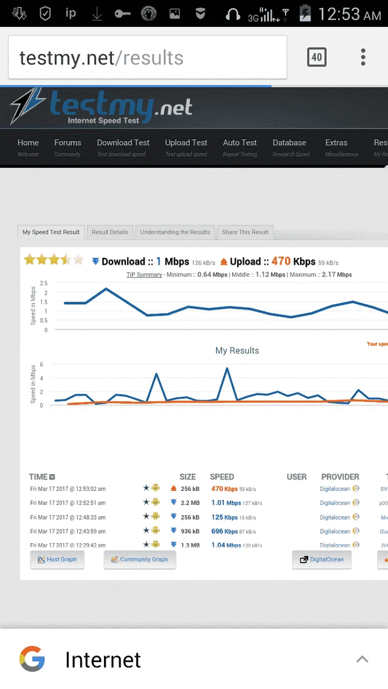Click the Android icon in 12:43:59 row
The image size is (388, 689).
tap(155, 531)
